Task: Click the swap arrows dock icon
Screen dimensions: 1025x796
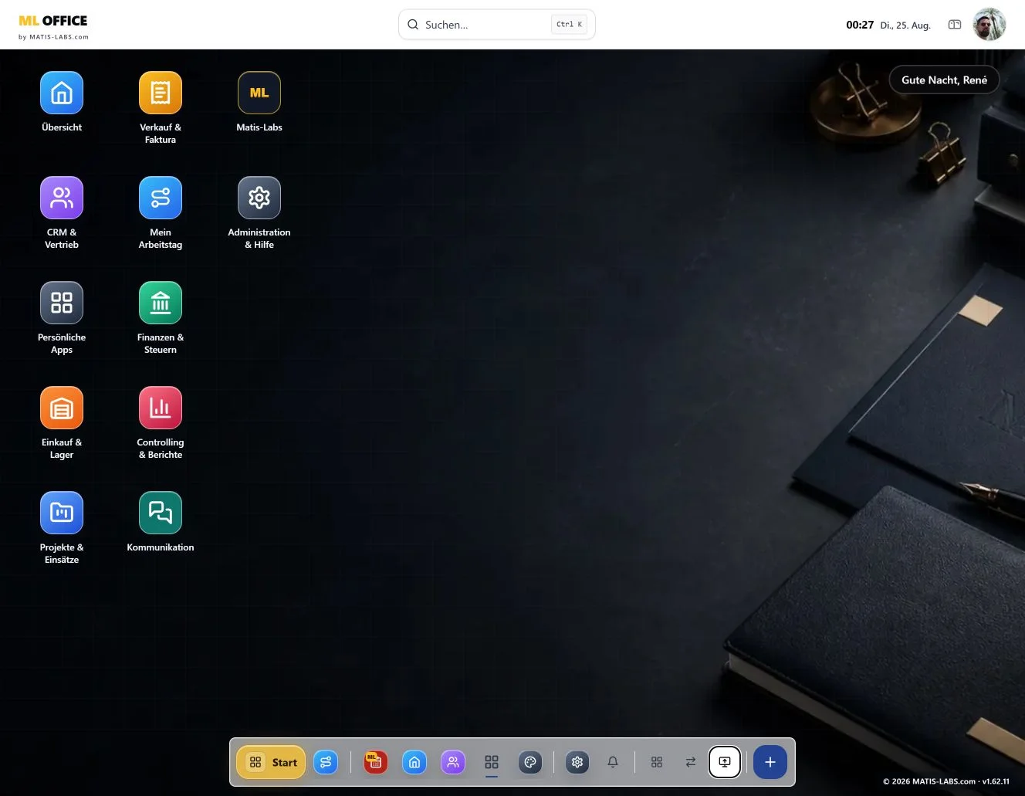Action: coord(691,762)
